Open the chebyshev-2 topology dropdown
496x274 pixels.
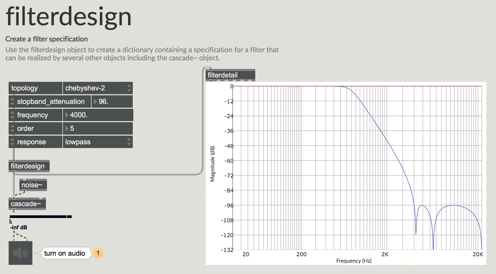(x=98, y=88)
